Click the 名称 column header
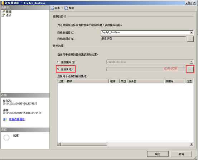This screenshot has width=198, height=161. [87, 81]
